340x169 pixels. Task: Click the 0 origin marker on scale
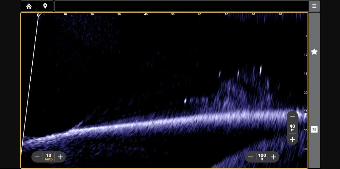[x=38, y=15]
